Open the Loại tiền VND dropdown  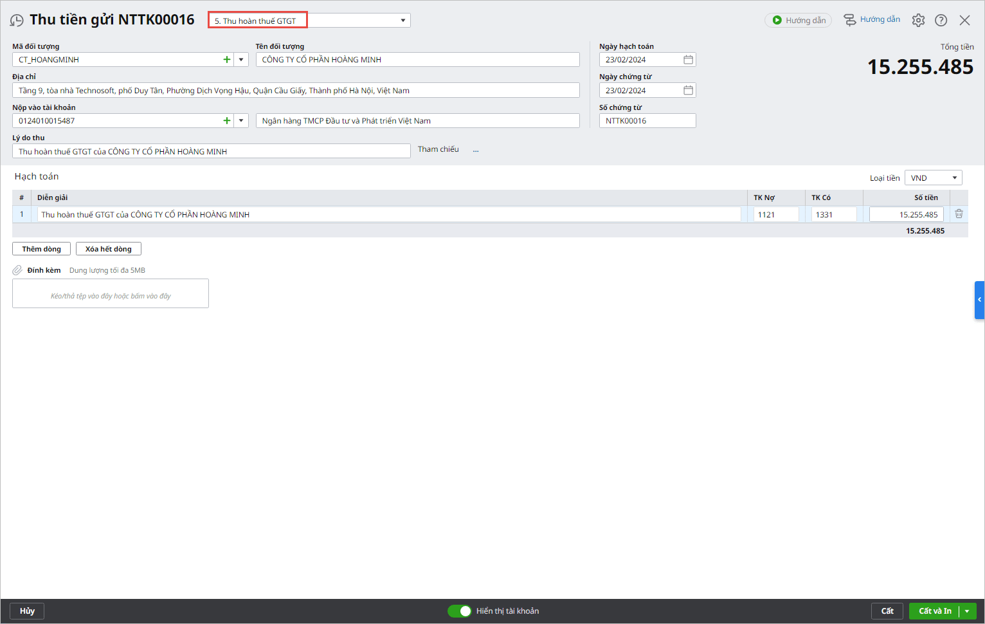pos(933,178)
